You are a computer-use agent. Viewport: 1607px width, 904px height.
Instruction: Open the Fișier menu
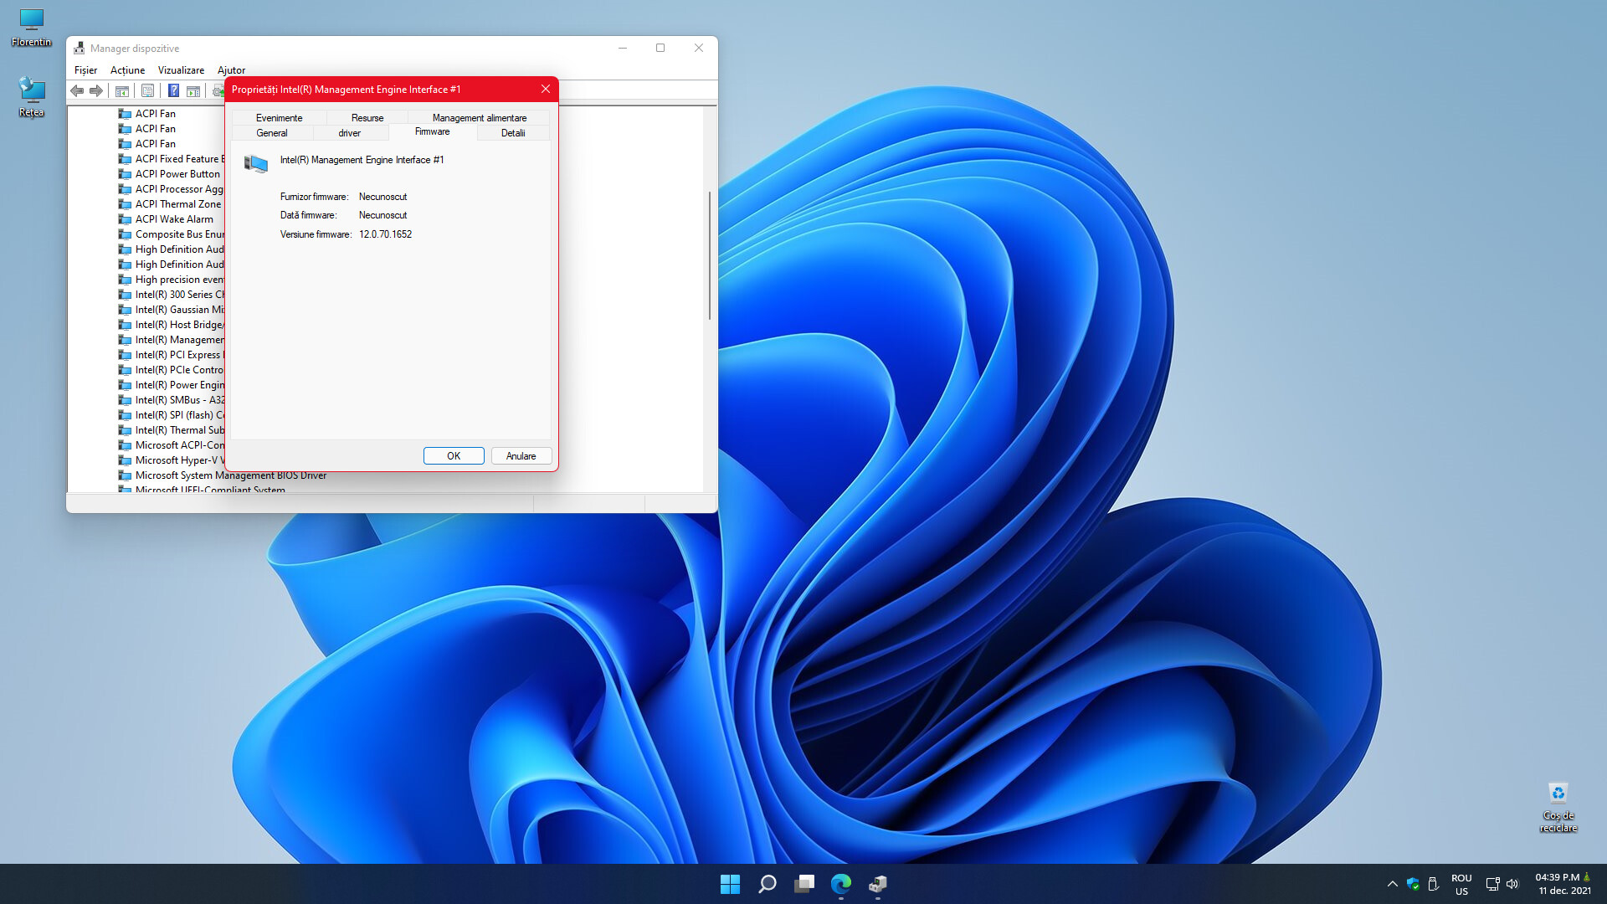point(85,70)
